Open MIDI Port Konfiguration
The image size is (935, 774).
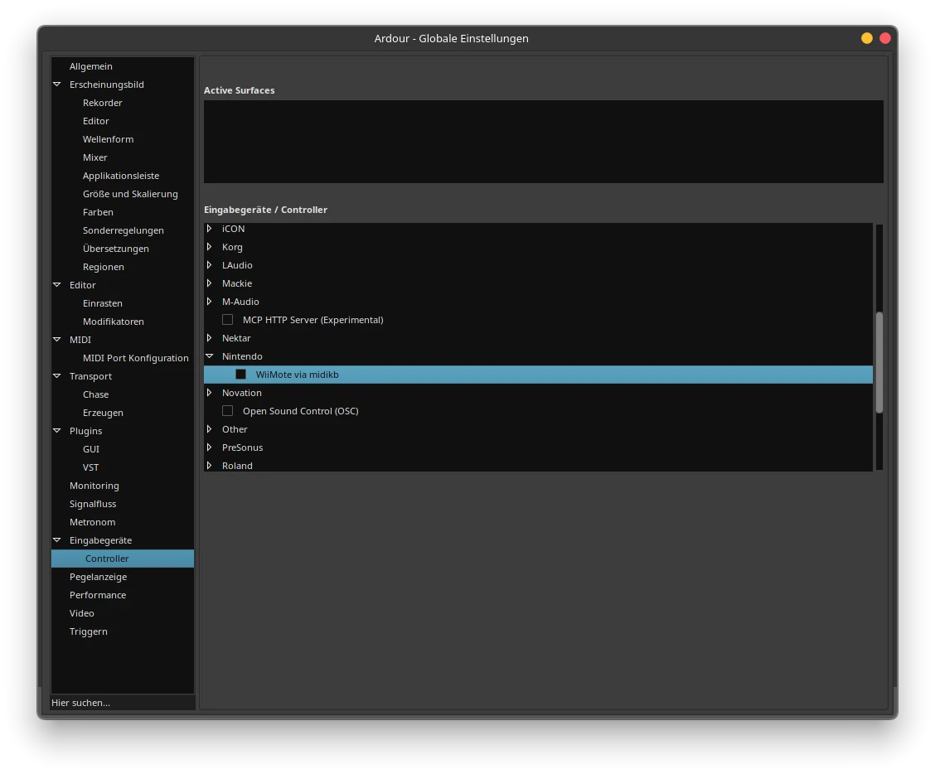click(135, 358)
